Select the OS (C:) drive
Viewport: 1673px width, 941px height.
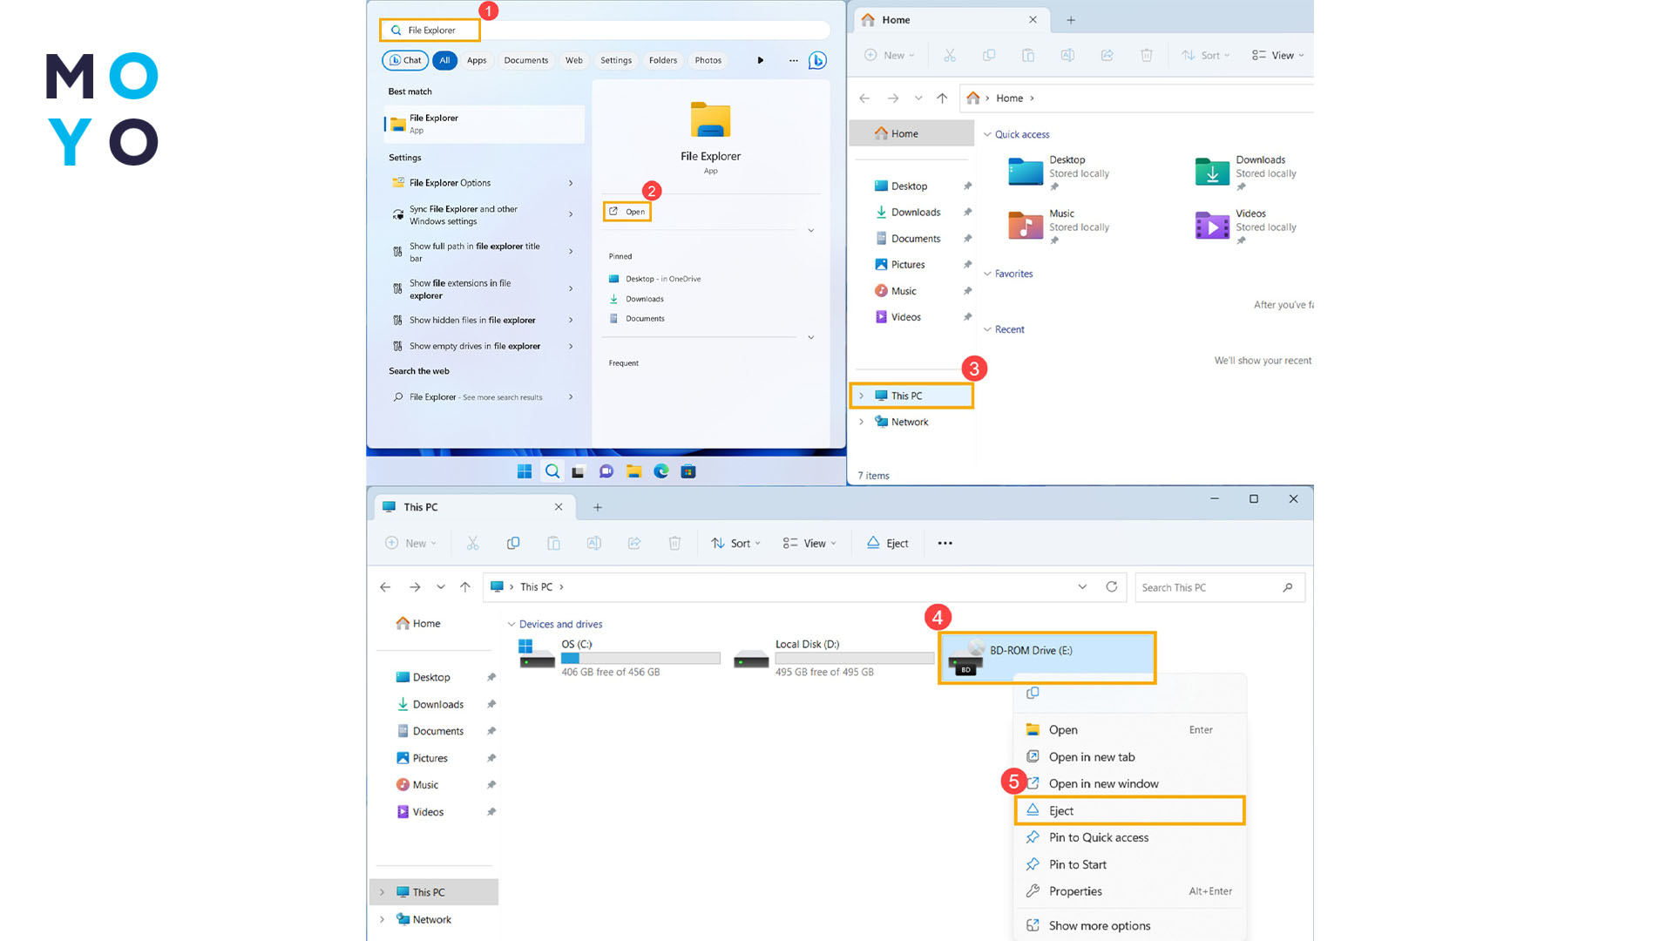[x=620, y=658]
